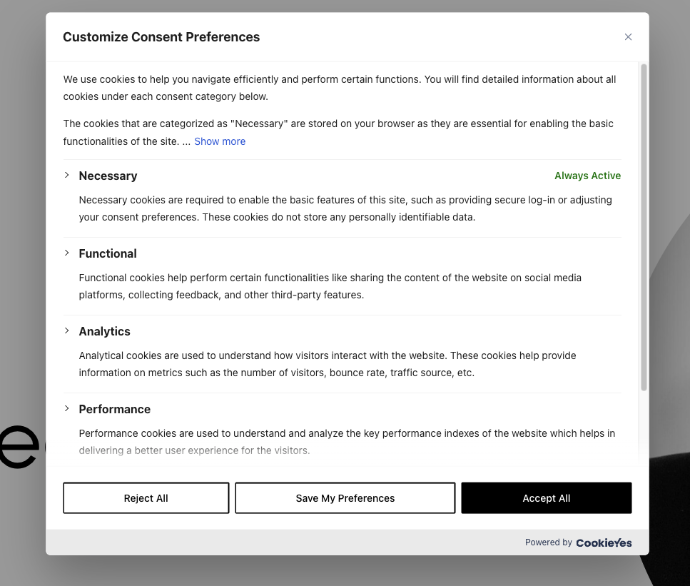690x586 pixels.
Task: Click the Customize Consent Preferences title
Action: (x=161, y=37)
